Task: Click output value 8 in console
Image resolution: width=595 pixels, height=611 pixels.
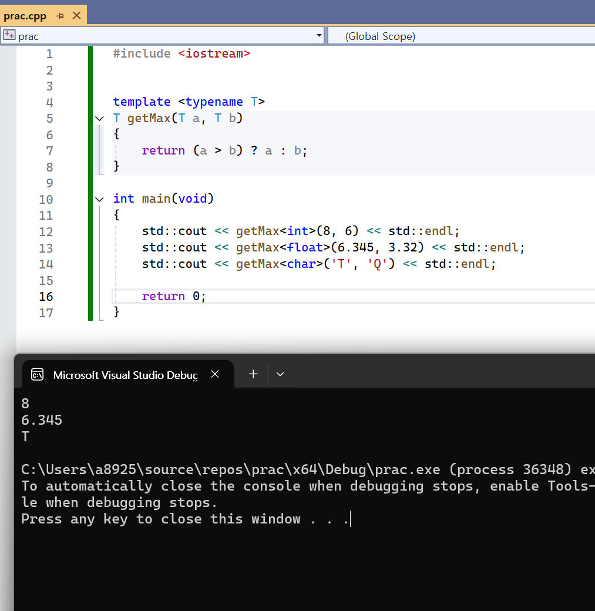Action: point(25,404)
